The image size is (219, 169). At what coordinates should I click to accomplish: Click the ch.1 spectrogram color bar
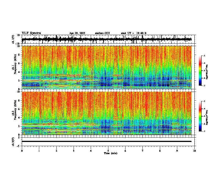coord(200,71)
